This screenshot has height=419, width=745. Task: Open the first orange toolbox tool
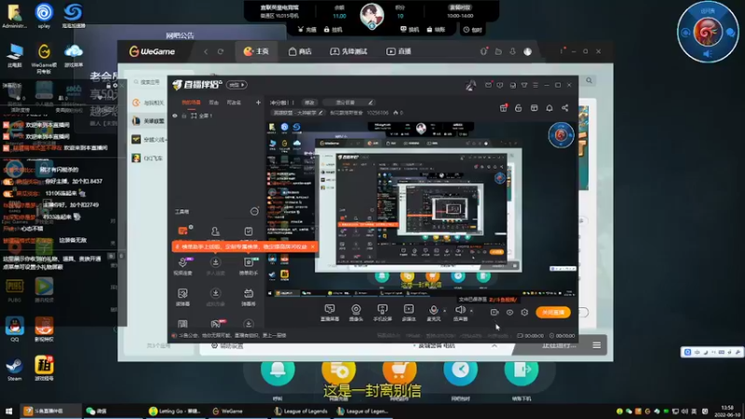(183, 231)
